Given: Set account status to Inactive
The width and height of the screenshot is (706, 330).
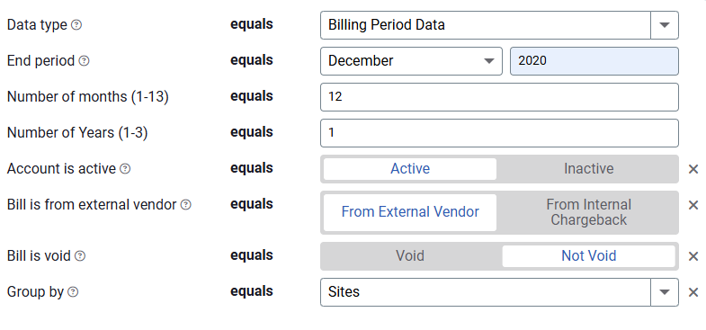Looking at the screenshot, I should 588,169.
